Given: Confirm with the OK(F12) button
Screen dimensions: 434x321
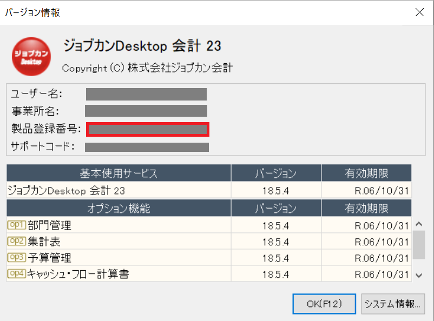Looking at the screenshot, I should 324,304.
